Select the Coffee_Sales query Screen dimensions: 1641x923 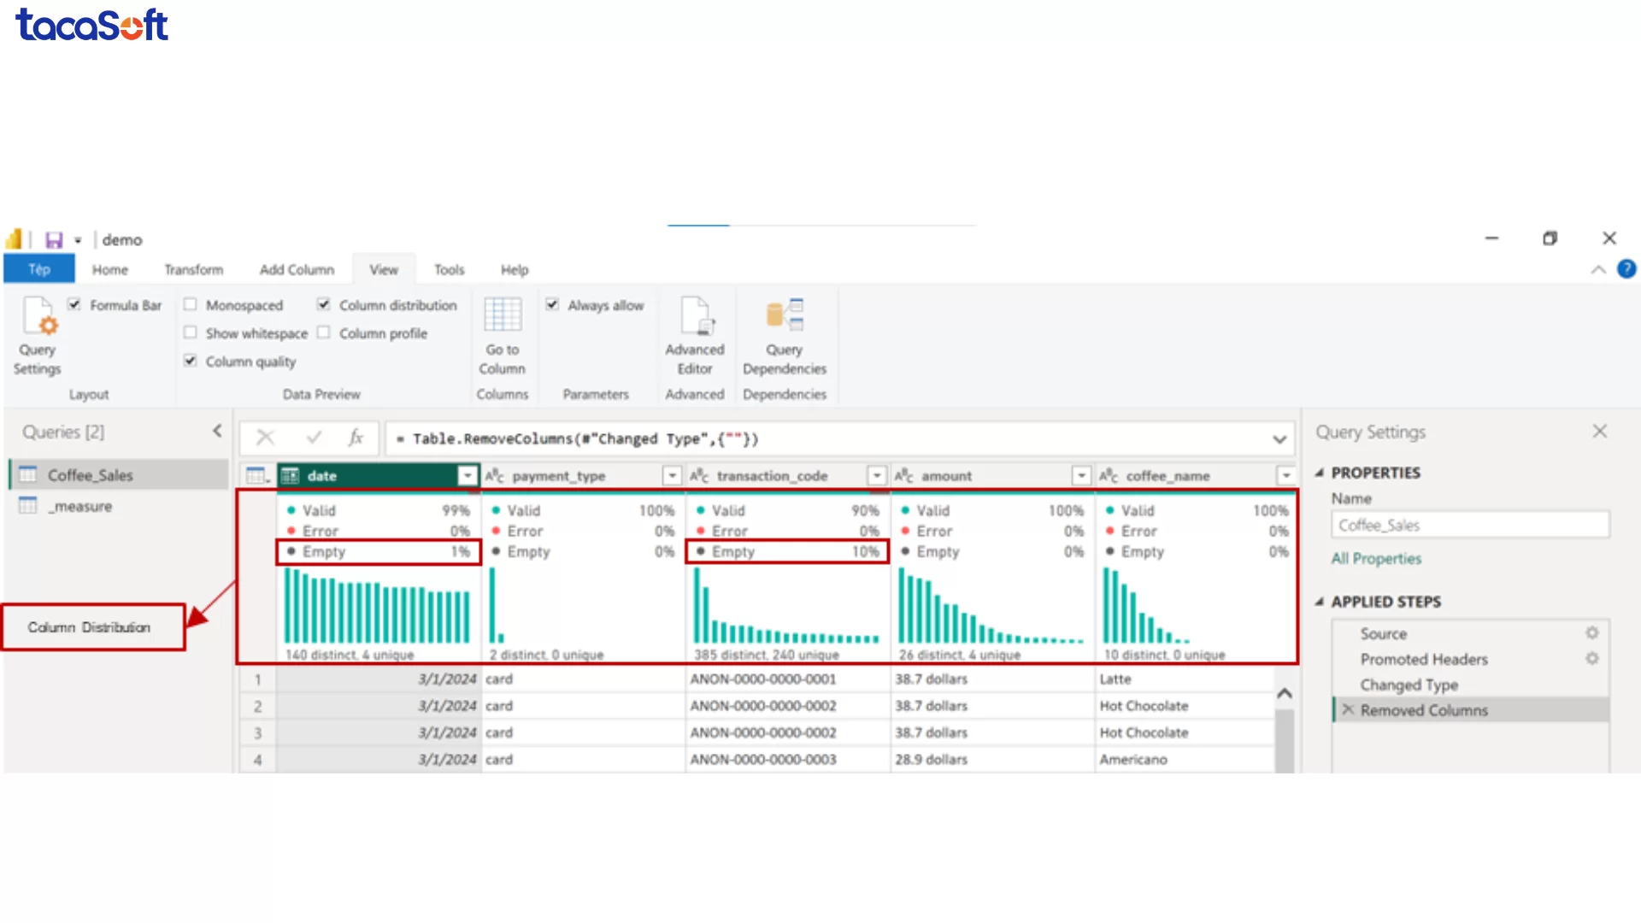tap(119, 474)
